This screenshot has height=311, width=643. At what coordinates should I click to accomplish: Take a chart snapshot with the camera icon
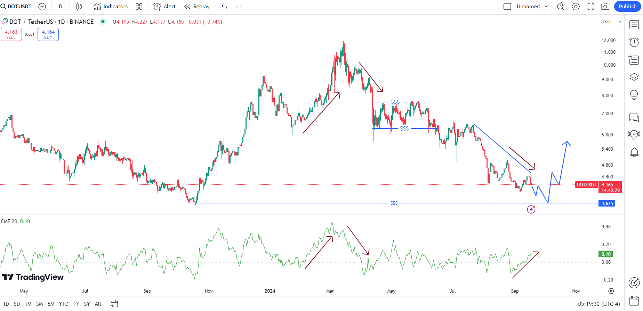tap(605, 7)
